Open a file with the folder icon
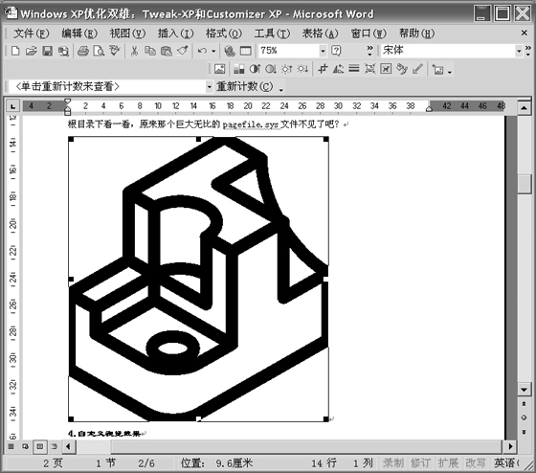This screenshot has height=473, width=536. point(31,51)
